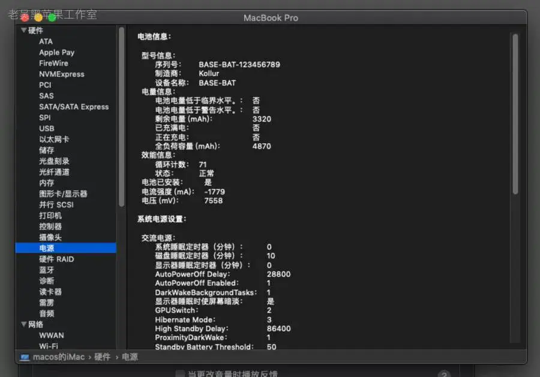Screen dimensions: 540x377
Task: Open 硬件 RAID sidebar entry
Action: 56,259
